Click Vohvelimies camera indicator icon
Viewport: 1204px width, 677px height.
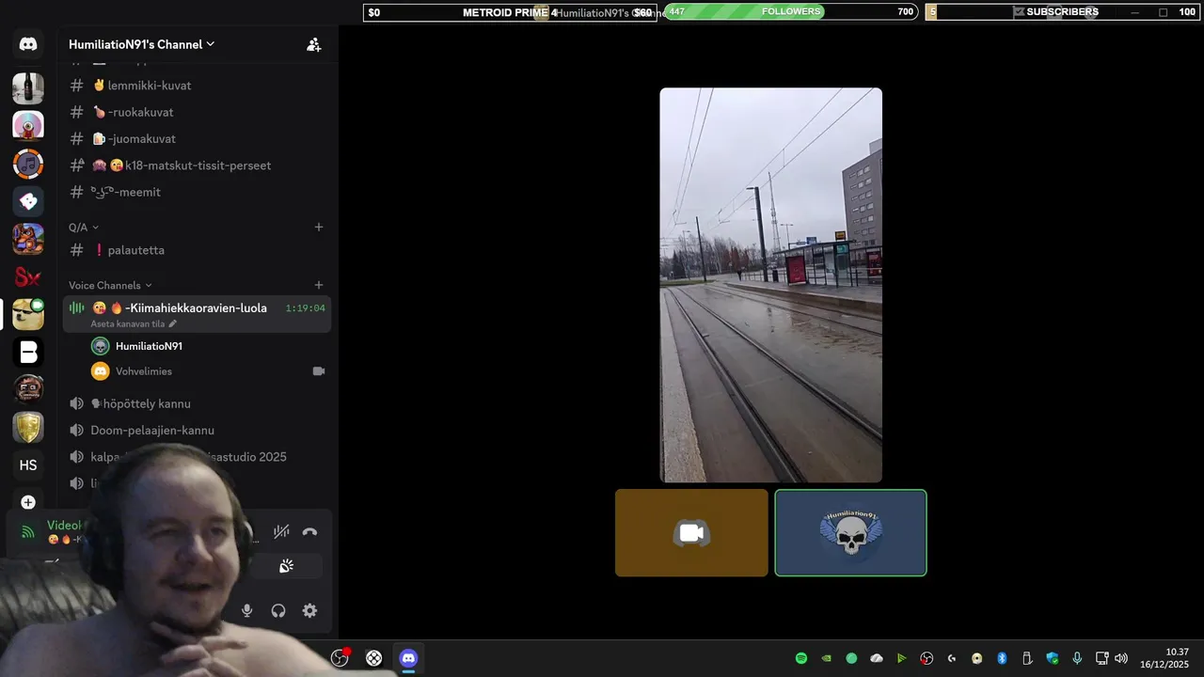pos(318,371)
